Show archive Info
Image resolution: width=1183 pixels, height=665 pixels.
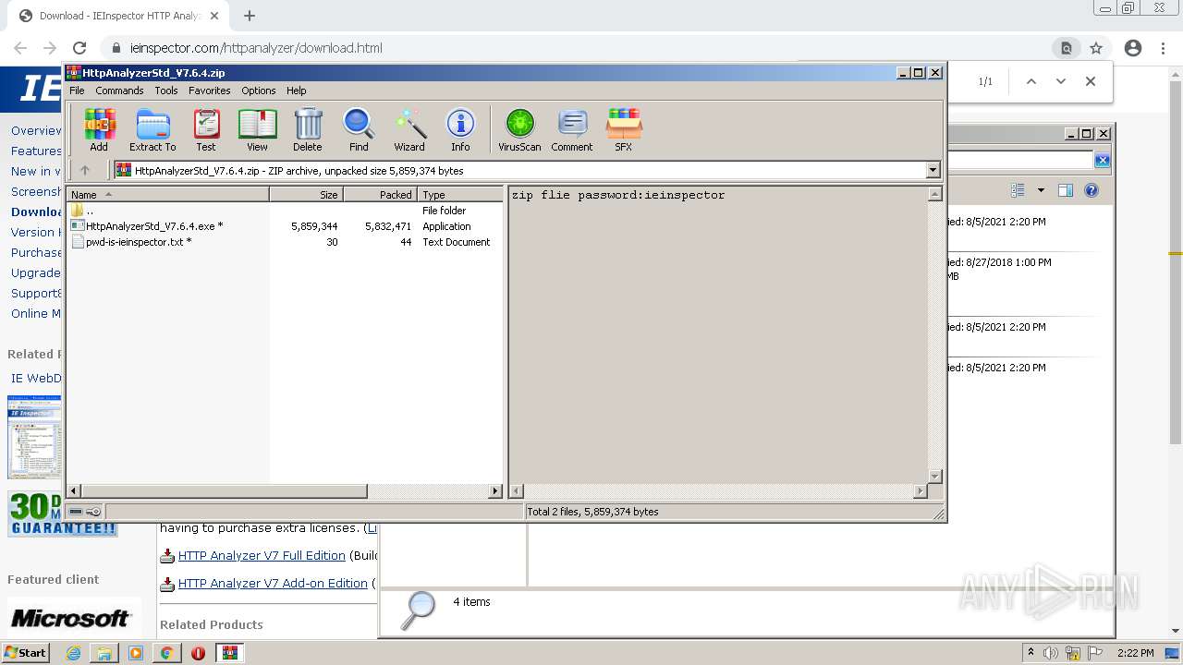[x=460, y=130]
